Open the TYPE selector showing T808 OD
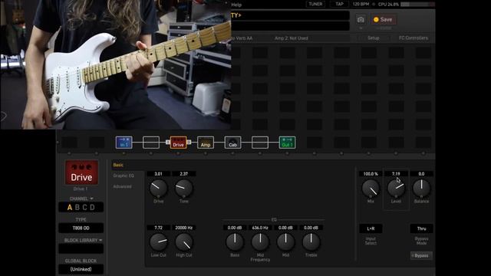Viewport: 491px width, 276px height. [x=81, y=228]
